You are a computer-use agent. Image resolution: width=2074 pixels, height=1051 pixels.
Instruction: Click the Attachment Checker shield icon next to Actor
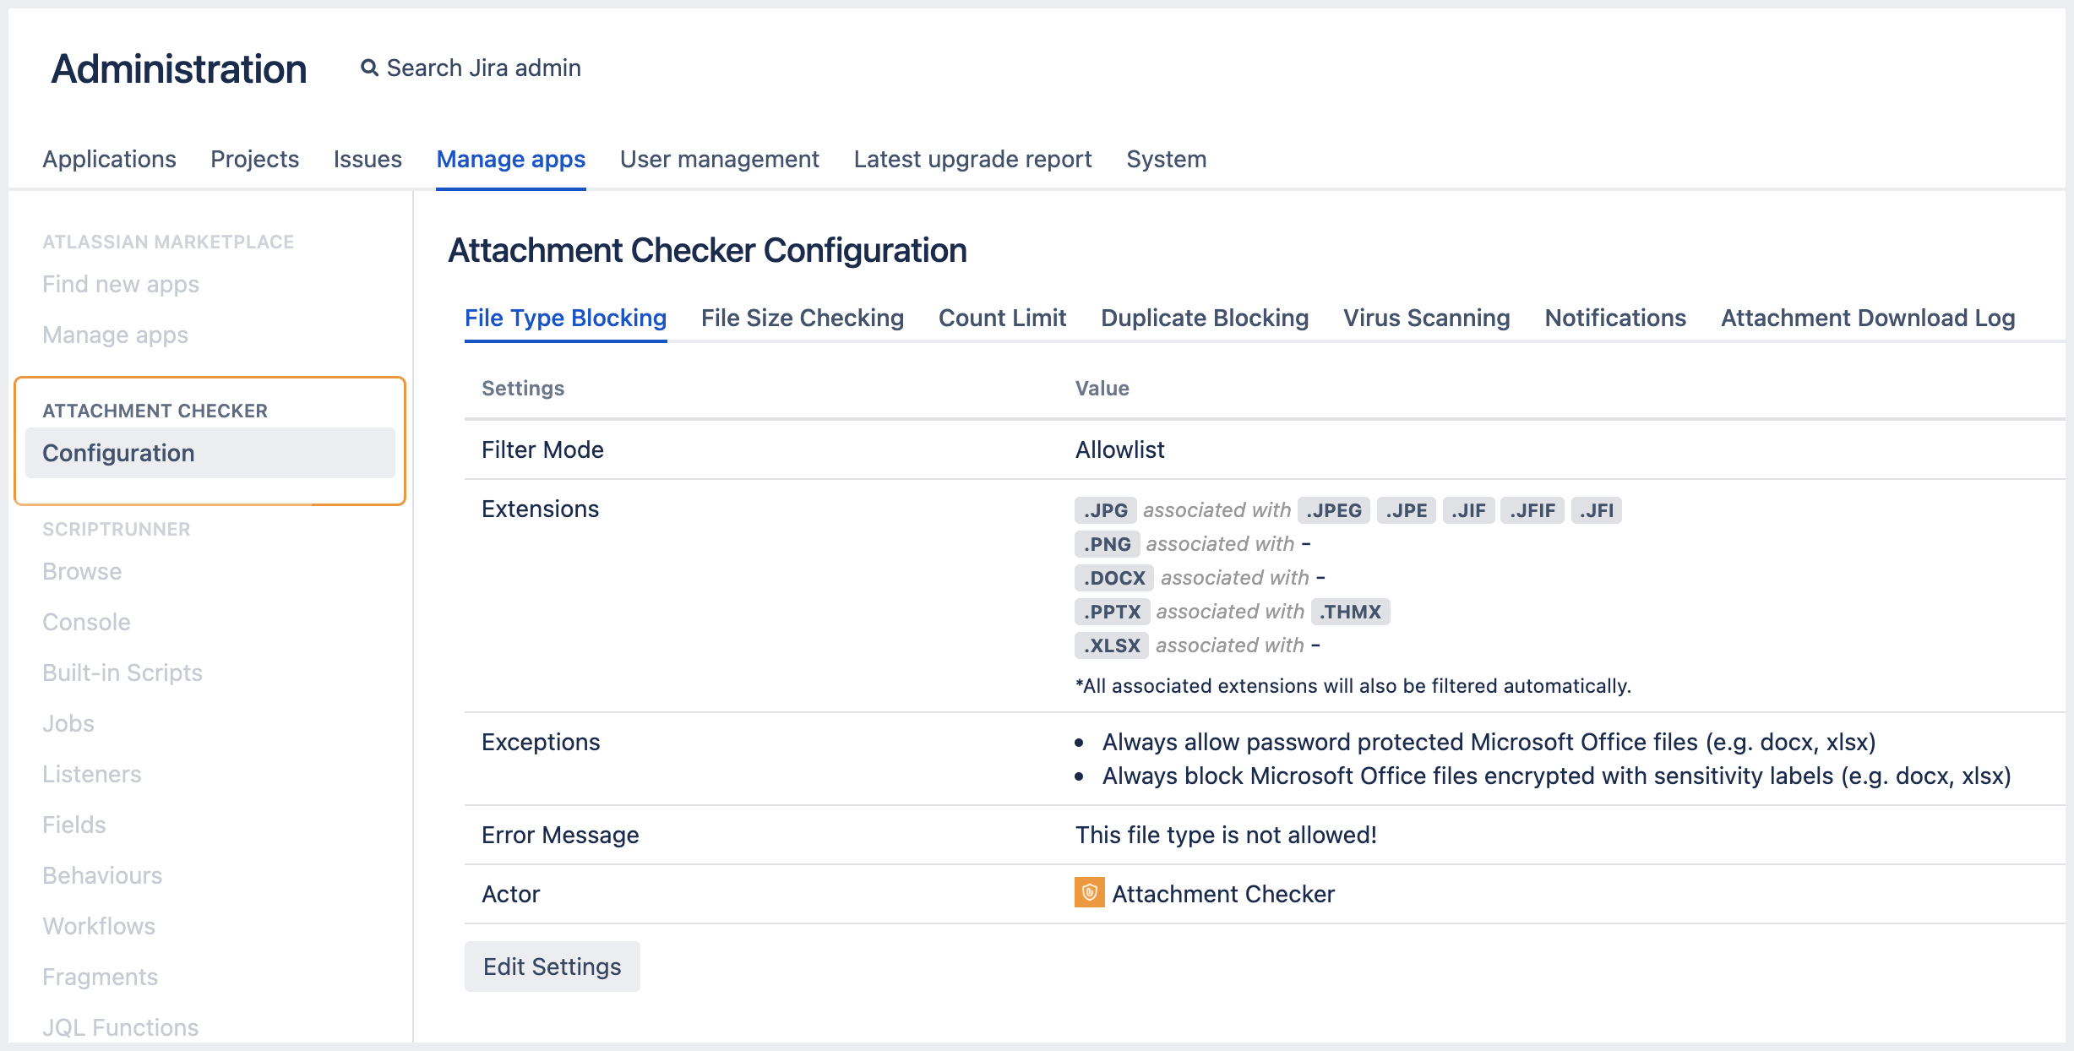point(1090,894)
